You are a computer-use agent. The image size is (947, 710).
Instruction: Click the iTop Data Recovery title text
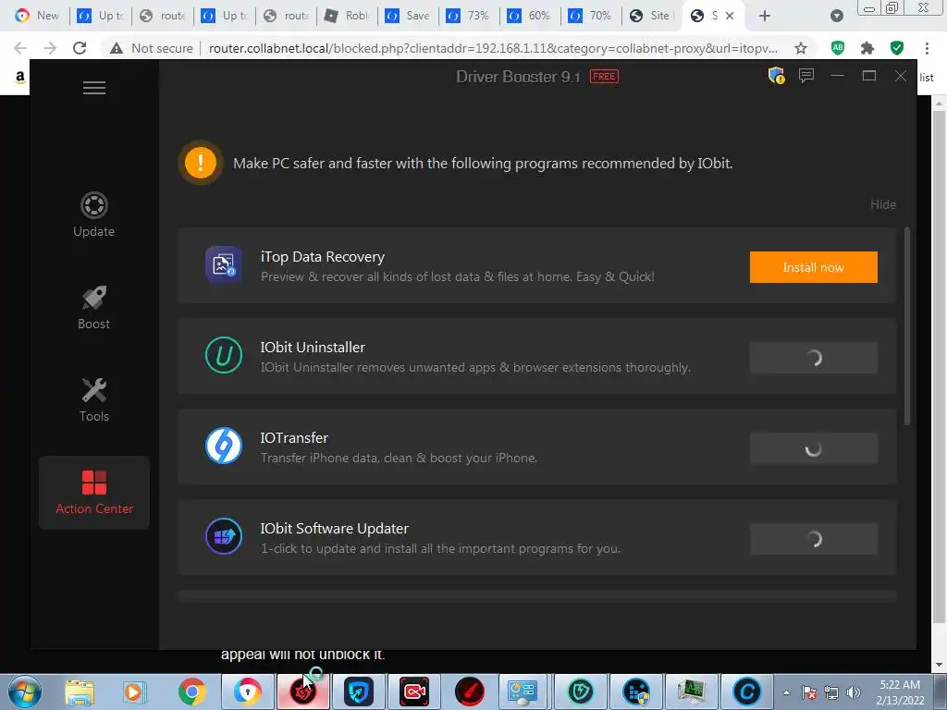[x=323, y=257]
